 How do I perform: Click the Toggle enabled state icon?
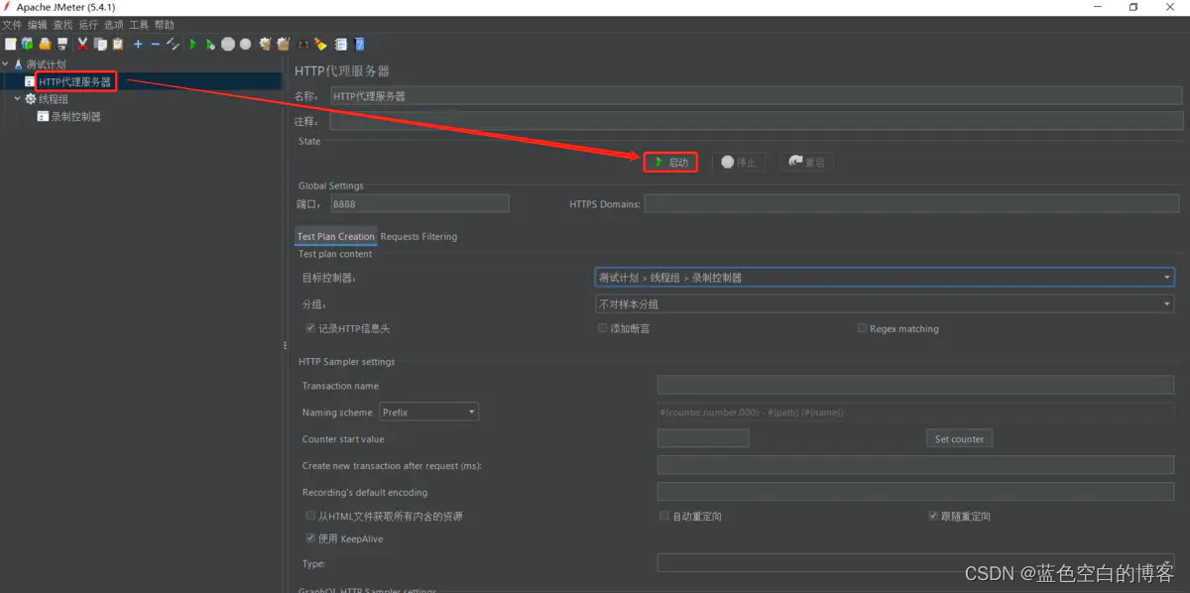tap(173, 44)
